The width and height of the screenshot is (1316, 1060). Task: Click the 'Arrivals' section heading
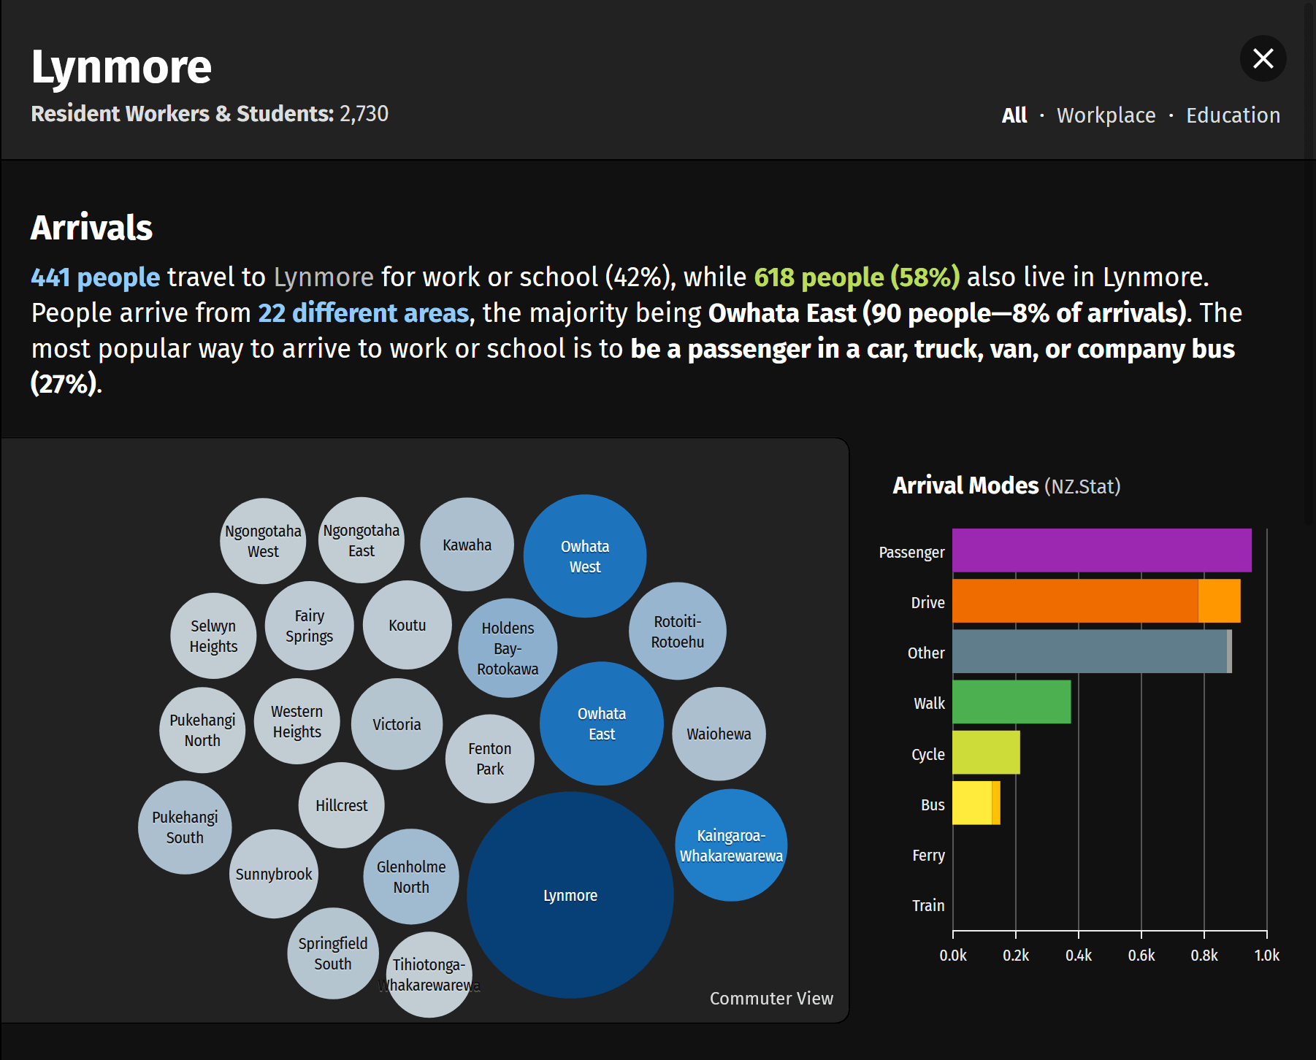pos(92,228)
